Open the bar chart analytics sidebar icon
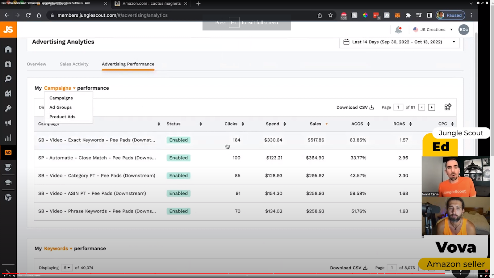The height and width of the screenshot is (278, 494). (8, 138)
